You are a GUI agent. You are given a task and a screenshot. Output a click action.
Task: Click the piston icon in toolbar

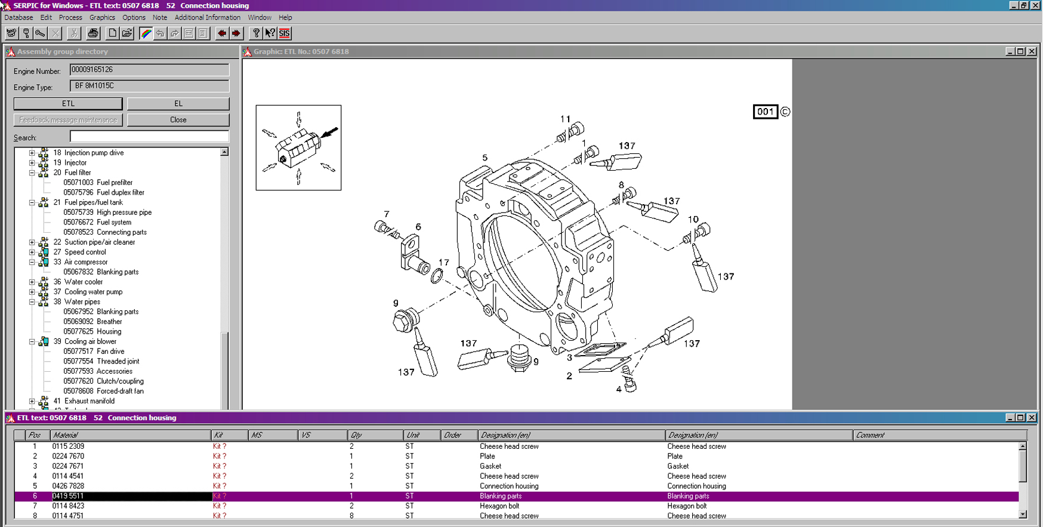26,33
